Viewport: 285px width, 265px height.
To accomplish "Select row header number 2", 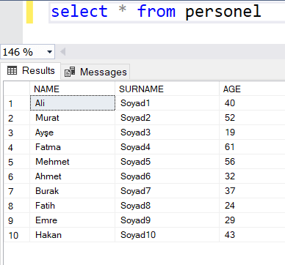I will coord(17,118).
